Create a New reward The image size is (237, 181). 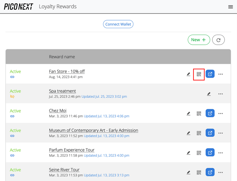pyautogui.click(x=198, y=40)
